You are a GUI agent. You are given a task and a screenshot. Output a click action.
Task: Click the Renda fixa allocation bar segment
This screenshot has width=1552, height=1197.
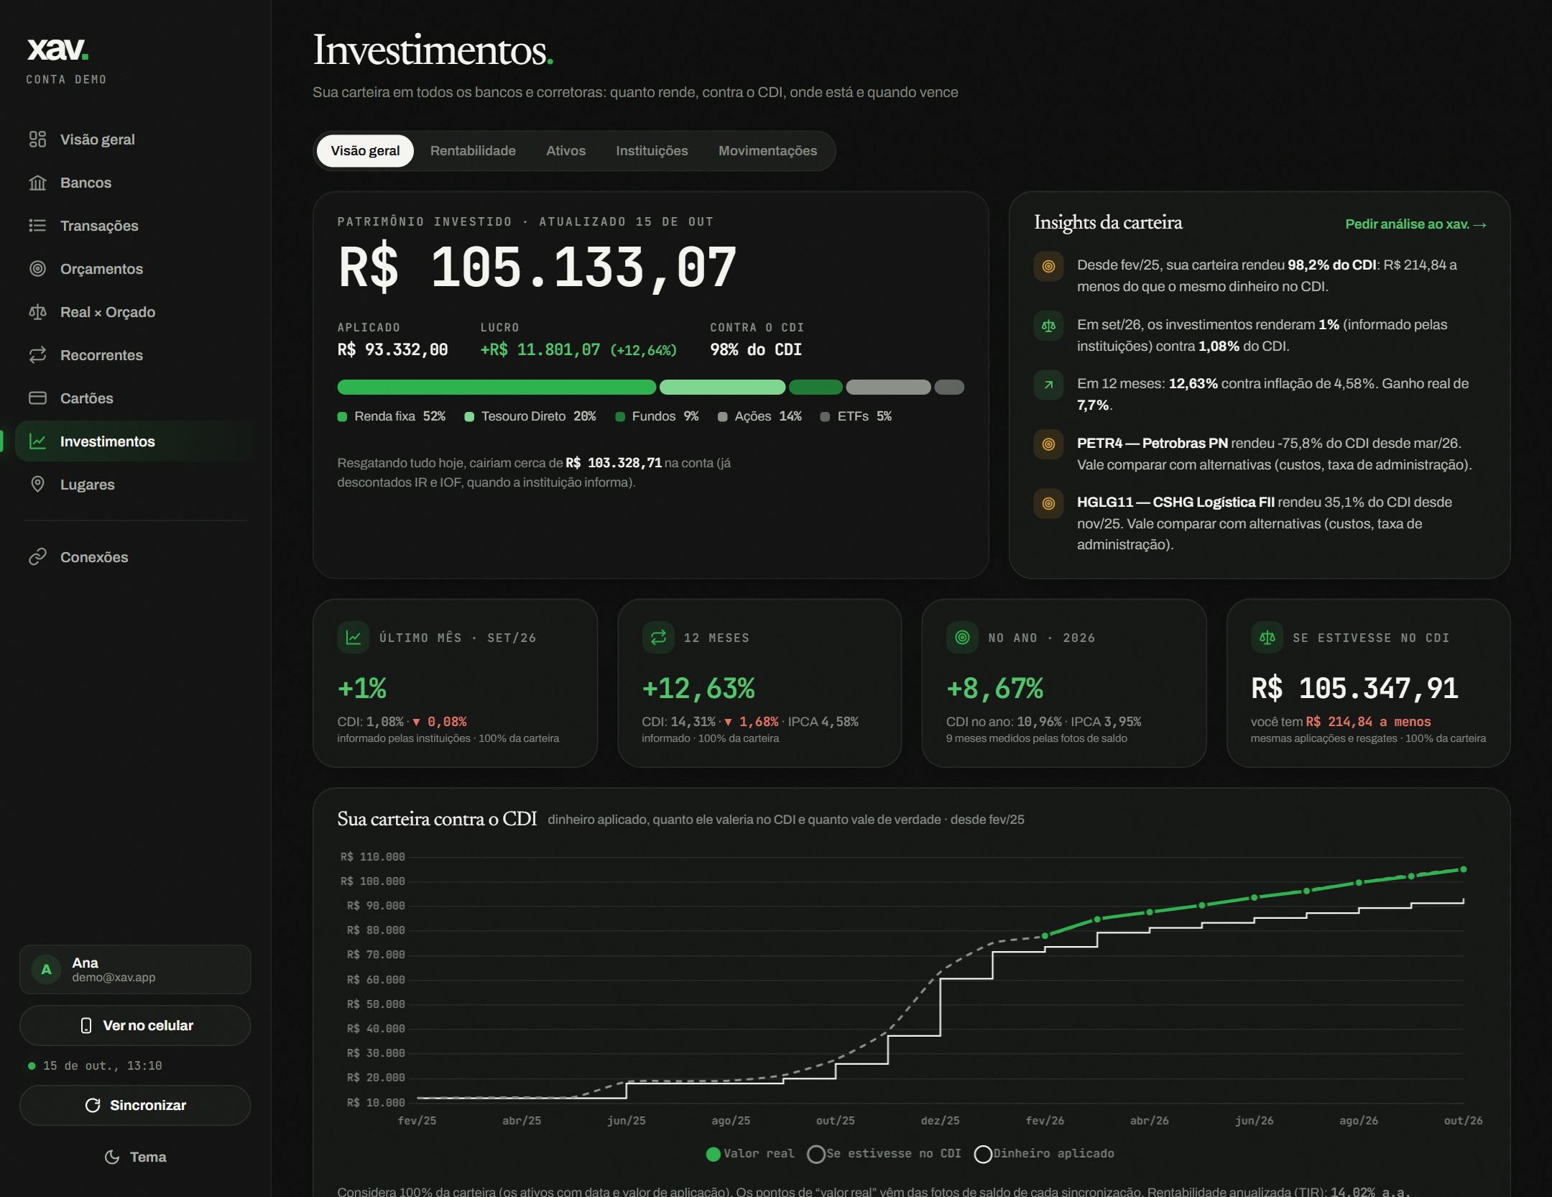(x=496, y=387)
